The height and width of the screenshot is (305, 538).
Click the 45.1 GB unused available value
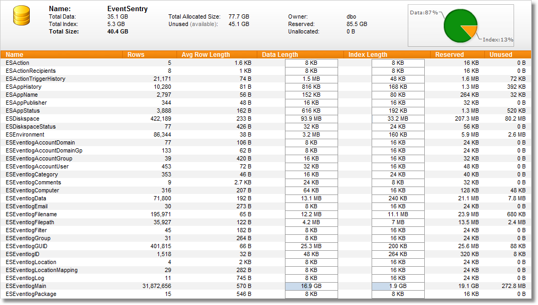tap(239, 24)
